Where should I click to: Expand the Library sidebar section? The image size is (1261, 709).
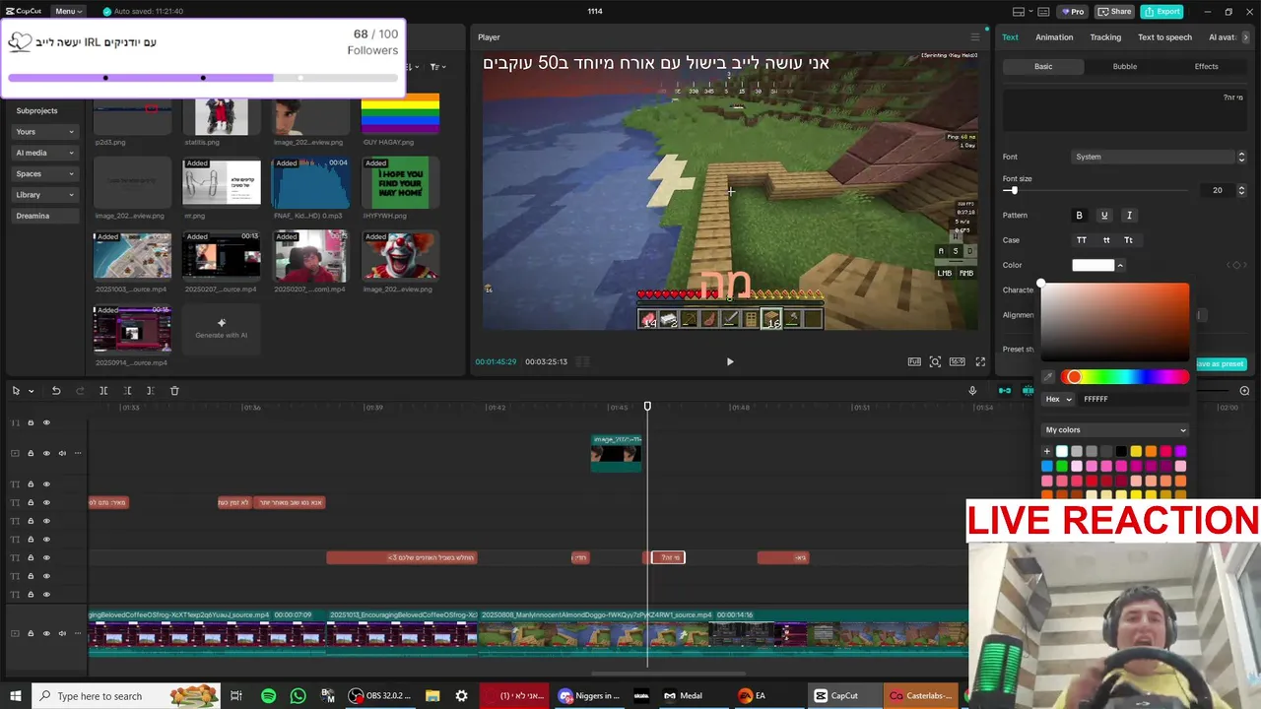click(45, 195)
